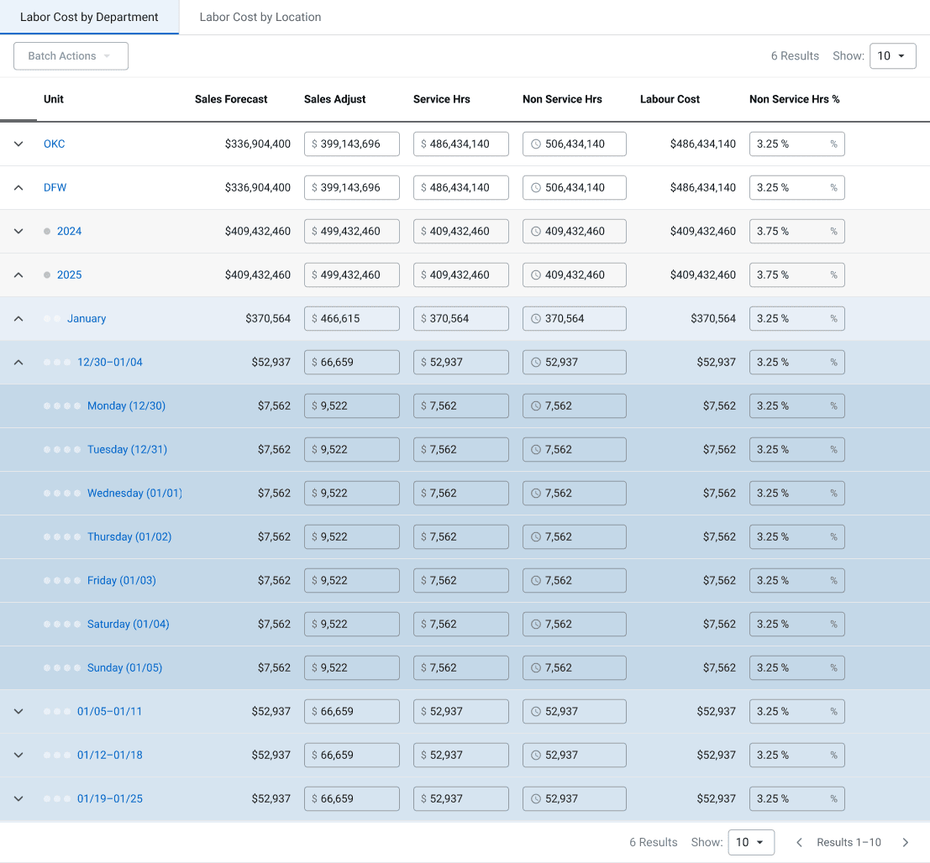
Task: Edit Thursday (01/02) Non Service Hrs % field
Action: pos(796,537)
